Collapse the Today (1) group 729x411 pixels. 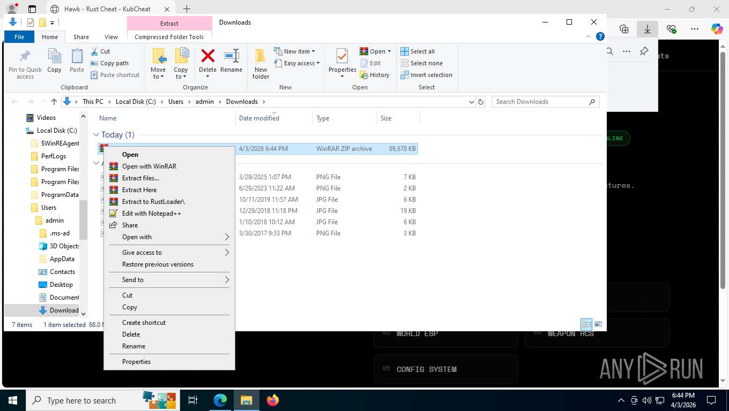point(96,135)
